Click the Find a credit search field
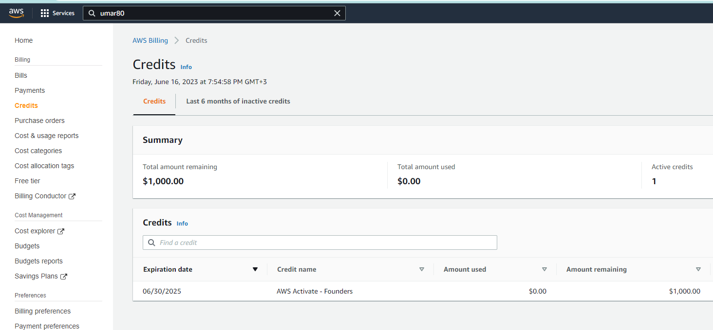713x330 pixels. [320, 243]
